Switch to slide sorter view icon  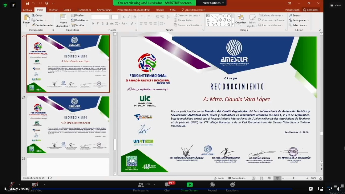coord(261,178)
